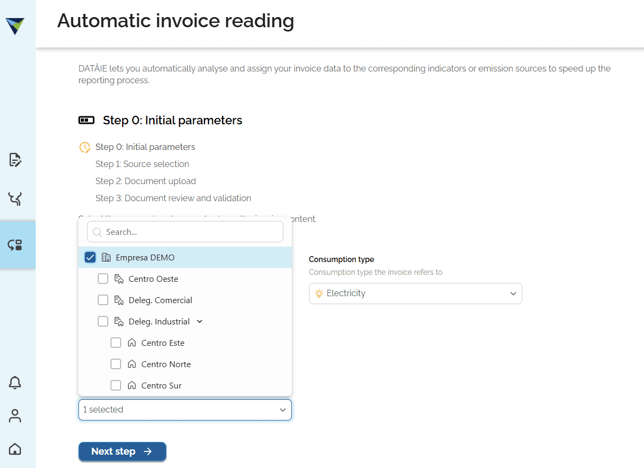The height and width of the screenshot is (468, 644).
Task: Check the Deleg. Comercial checkbox
Action: point(103,300)
